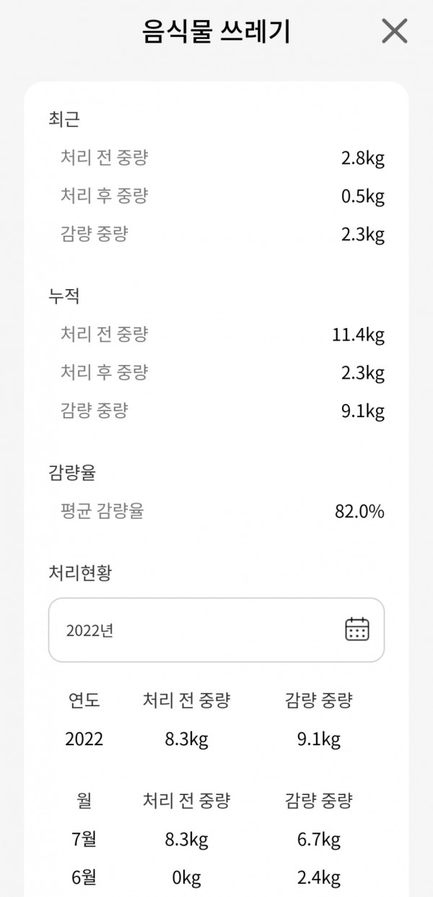Tap the recent 처리 전 중량 2.8kg value

[x=363, y=158]
